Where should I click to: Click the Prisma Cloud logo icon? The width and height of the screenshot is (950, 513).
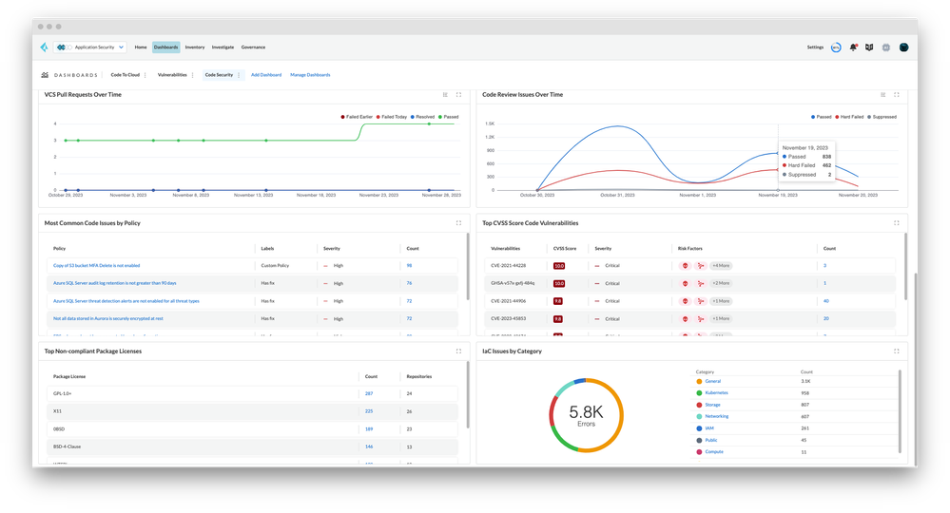pyautogui.click(x=44, y=47)
